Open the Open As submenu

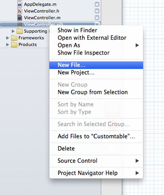(x=69, y=45)
